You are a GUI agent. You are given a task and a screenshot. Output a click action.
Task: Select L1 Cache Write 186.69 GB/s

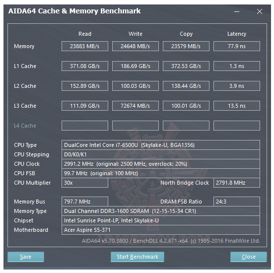136,66
